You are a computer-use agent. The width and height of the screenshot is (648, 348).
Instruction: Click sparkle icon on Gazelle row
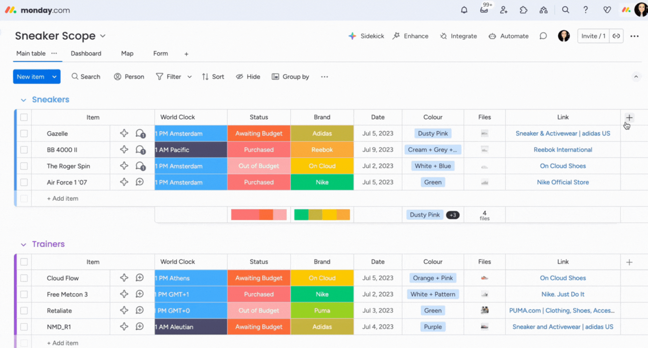(x=124, y=134)
